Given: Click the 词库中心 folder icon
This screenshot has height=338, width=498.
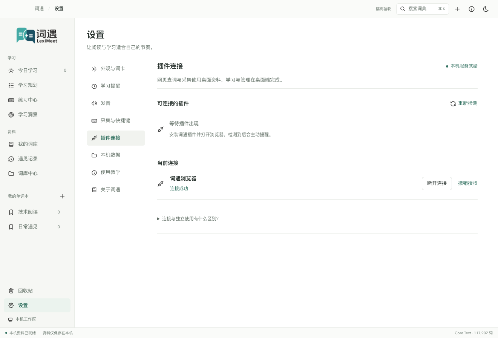Looking at the screenshot, I should (11, 174).
